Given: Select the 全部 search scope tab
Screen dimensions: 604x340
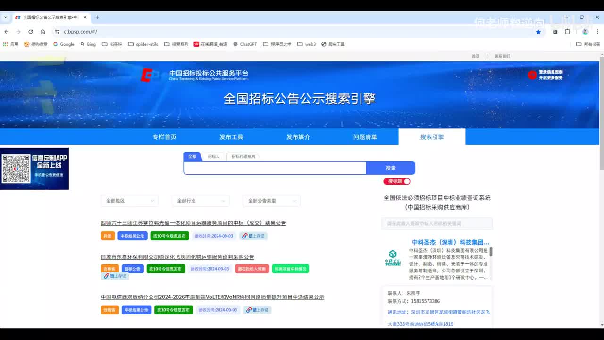Looking at the screenshot, I should coord(193,156).
